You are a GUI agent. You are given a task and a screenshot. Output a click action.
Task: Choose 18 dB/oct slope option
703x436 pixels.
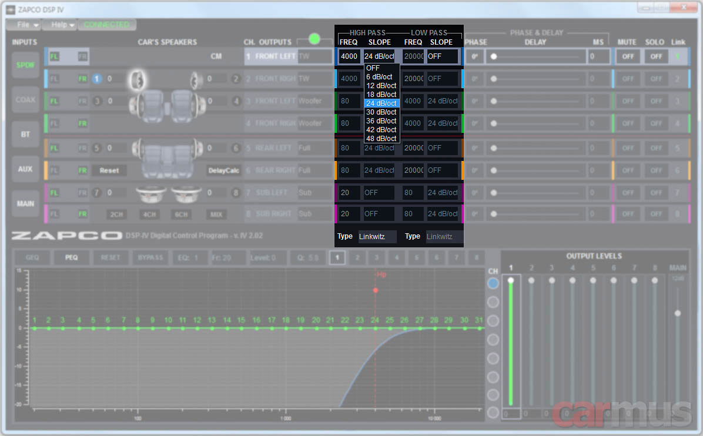click(381, 95)
